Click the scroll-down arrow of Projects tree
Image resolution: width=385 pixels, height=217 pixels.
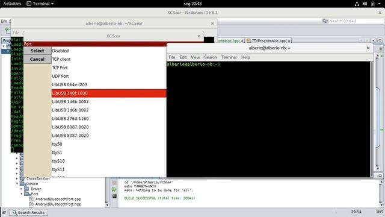107,205
